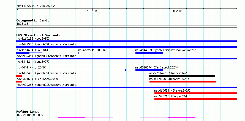Select the nsv460684 (Itsara2009) label
Screen dimensions: 245x121
pos(172,90)
